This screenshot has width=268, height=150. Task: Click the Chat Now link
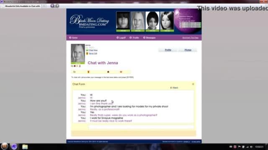93,50
